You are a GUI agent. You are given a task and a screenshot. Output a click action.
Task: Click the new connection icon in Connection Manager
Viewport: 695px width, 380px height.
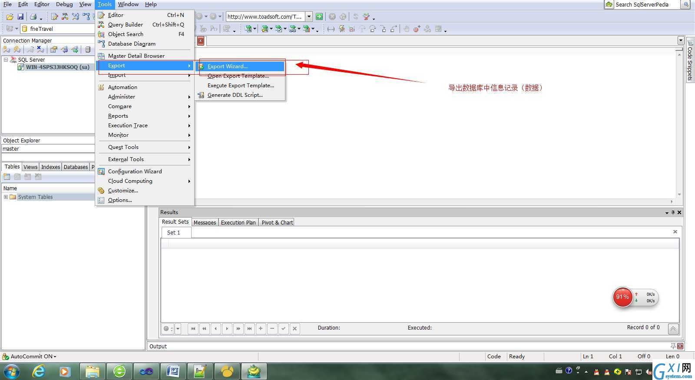(x=7, y=50)
